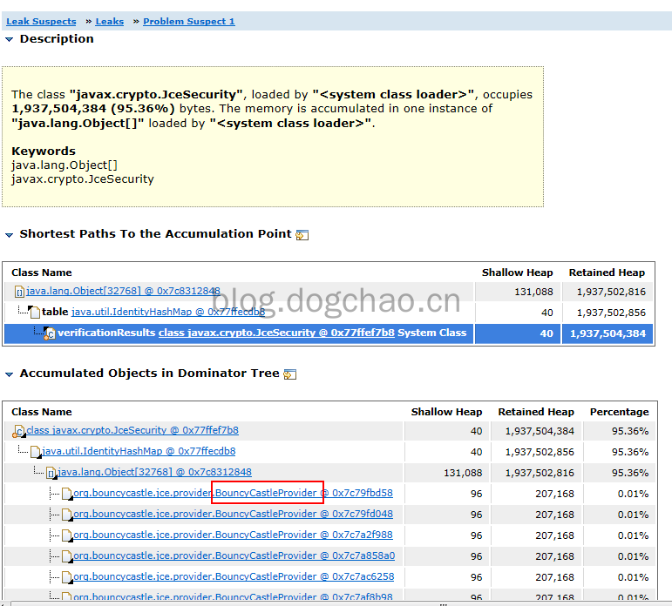Image resolution: width=672 pixels, height=606 pixels.
Task: Open java.lang.Object[32768] link in Shortest Paths table
Action: [123, 291]
